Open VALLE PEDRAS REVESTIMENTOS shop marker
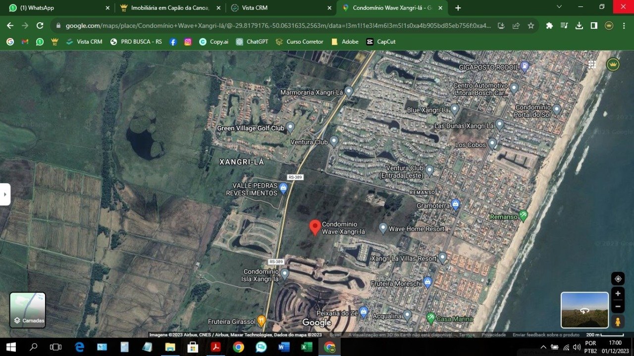 (x=283, y=188)
